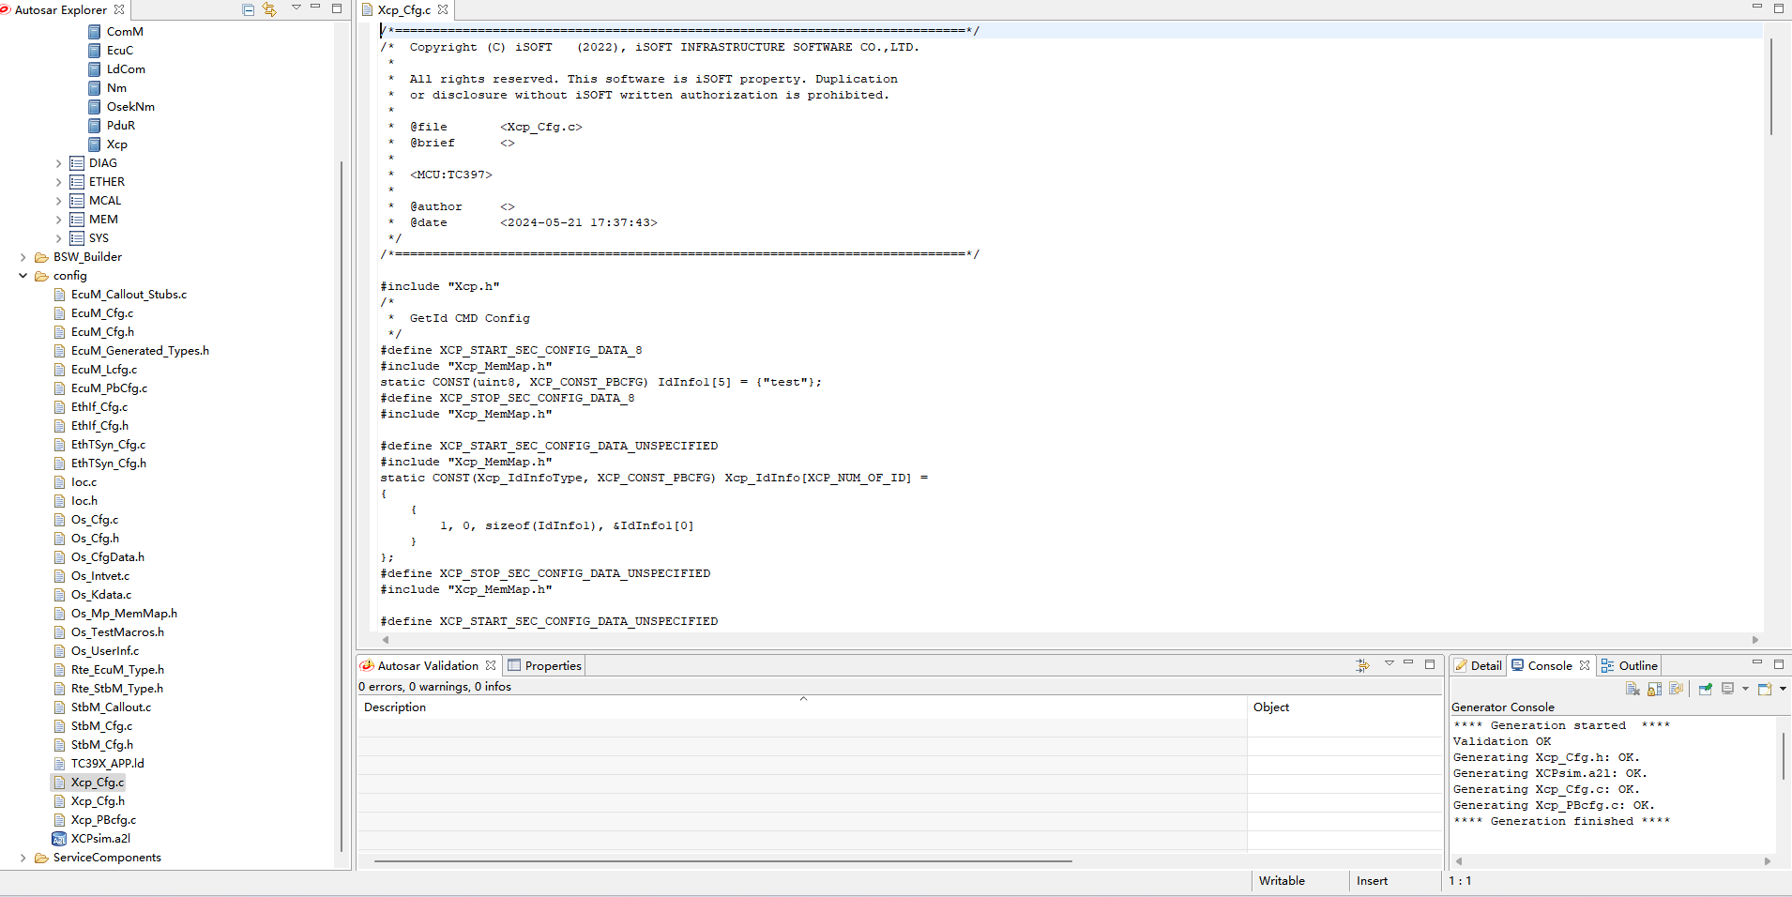Toggle Word Wrap in Console toolbar
This screenshot has width=1792, height=897.
pos(1676,689)
